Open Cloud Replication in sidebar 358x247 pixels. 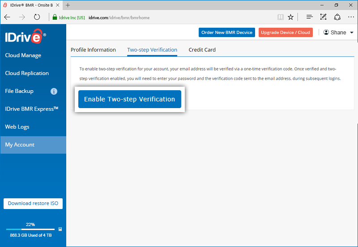pyautogui.click(x=27, y=73)
